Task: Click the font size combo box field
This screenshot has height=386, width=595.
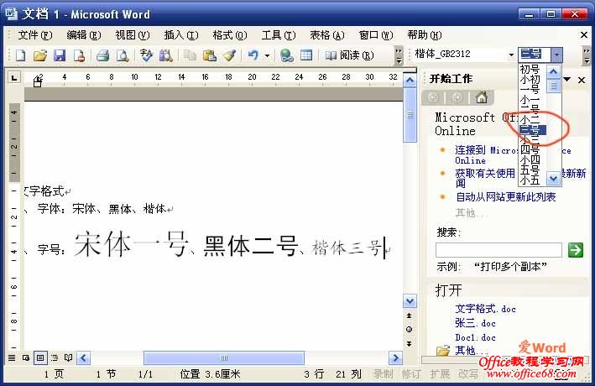Action: [x=535, y=55]
